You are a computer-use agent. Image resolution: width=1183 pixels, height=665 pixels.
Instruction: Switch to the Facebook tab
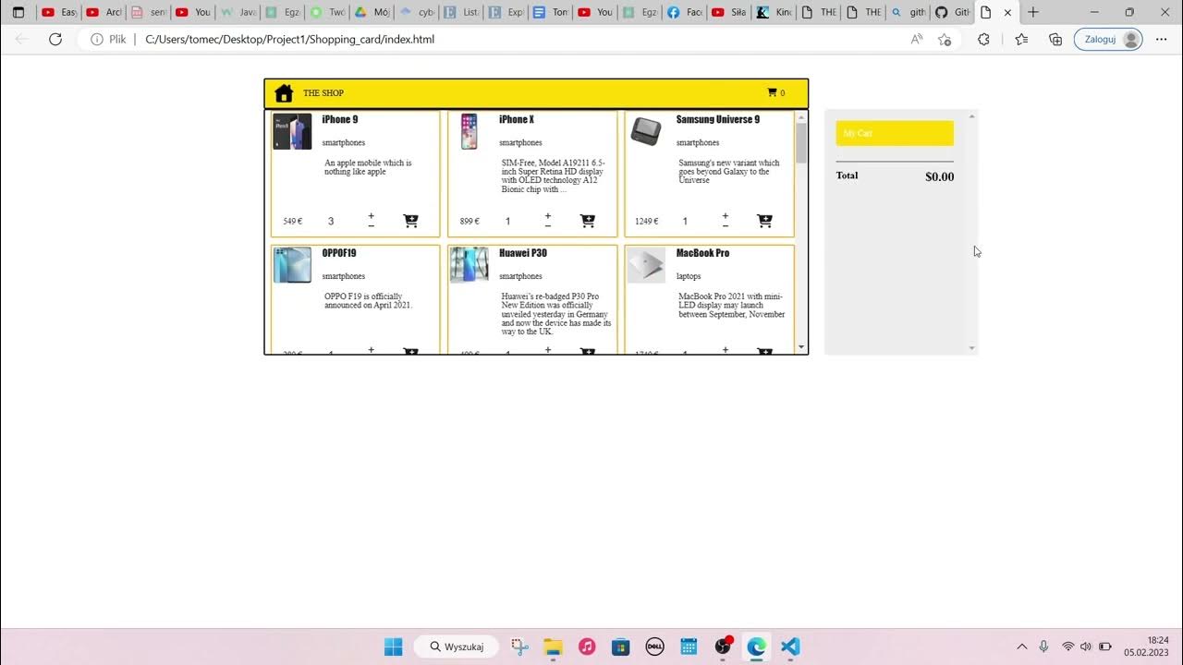pos(685,12)
